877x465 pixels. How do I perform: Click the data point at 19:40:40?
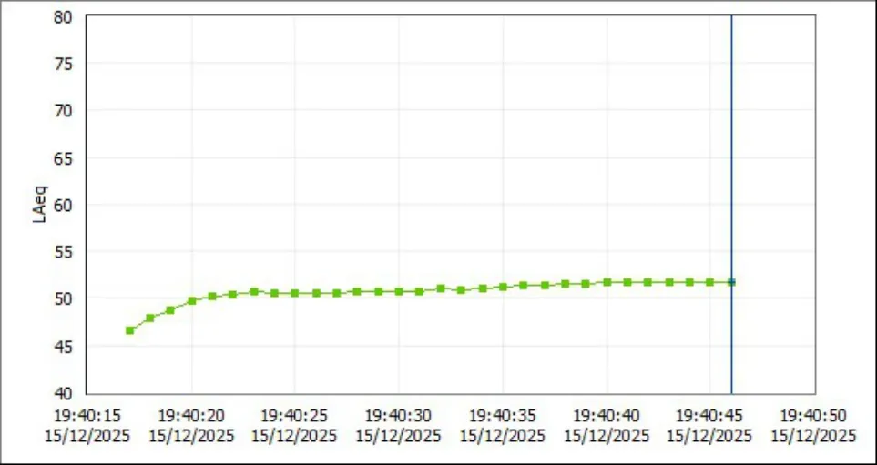click(607, 282)
